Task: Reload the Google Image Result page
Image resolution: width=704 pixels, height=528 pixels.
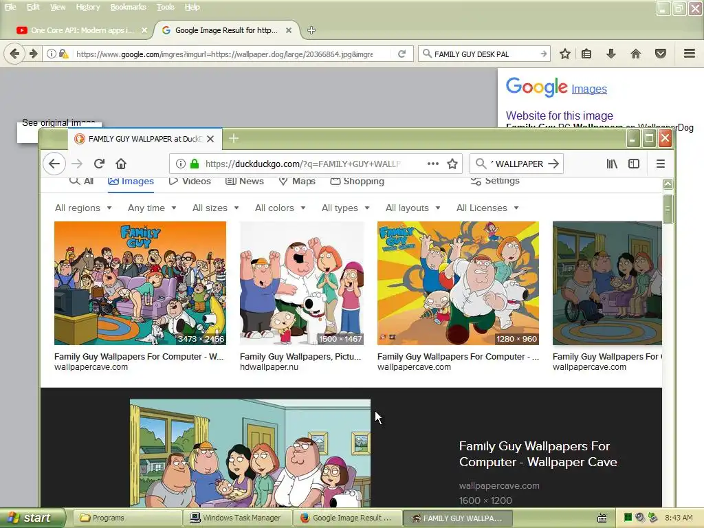Action: coord(401,54)
